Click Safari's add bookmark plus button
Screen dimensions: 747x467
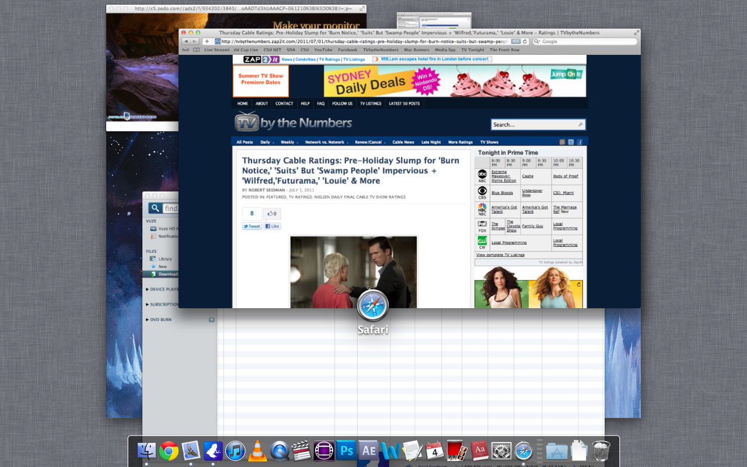tap(207, 41)
